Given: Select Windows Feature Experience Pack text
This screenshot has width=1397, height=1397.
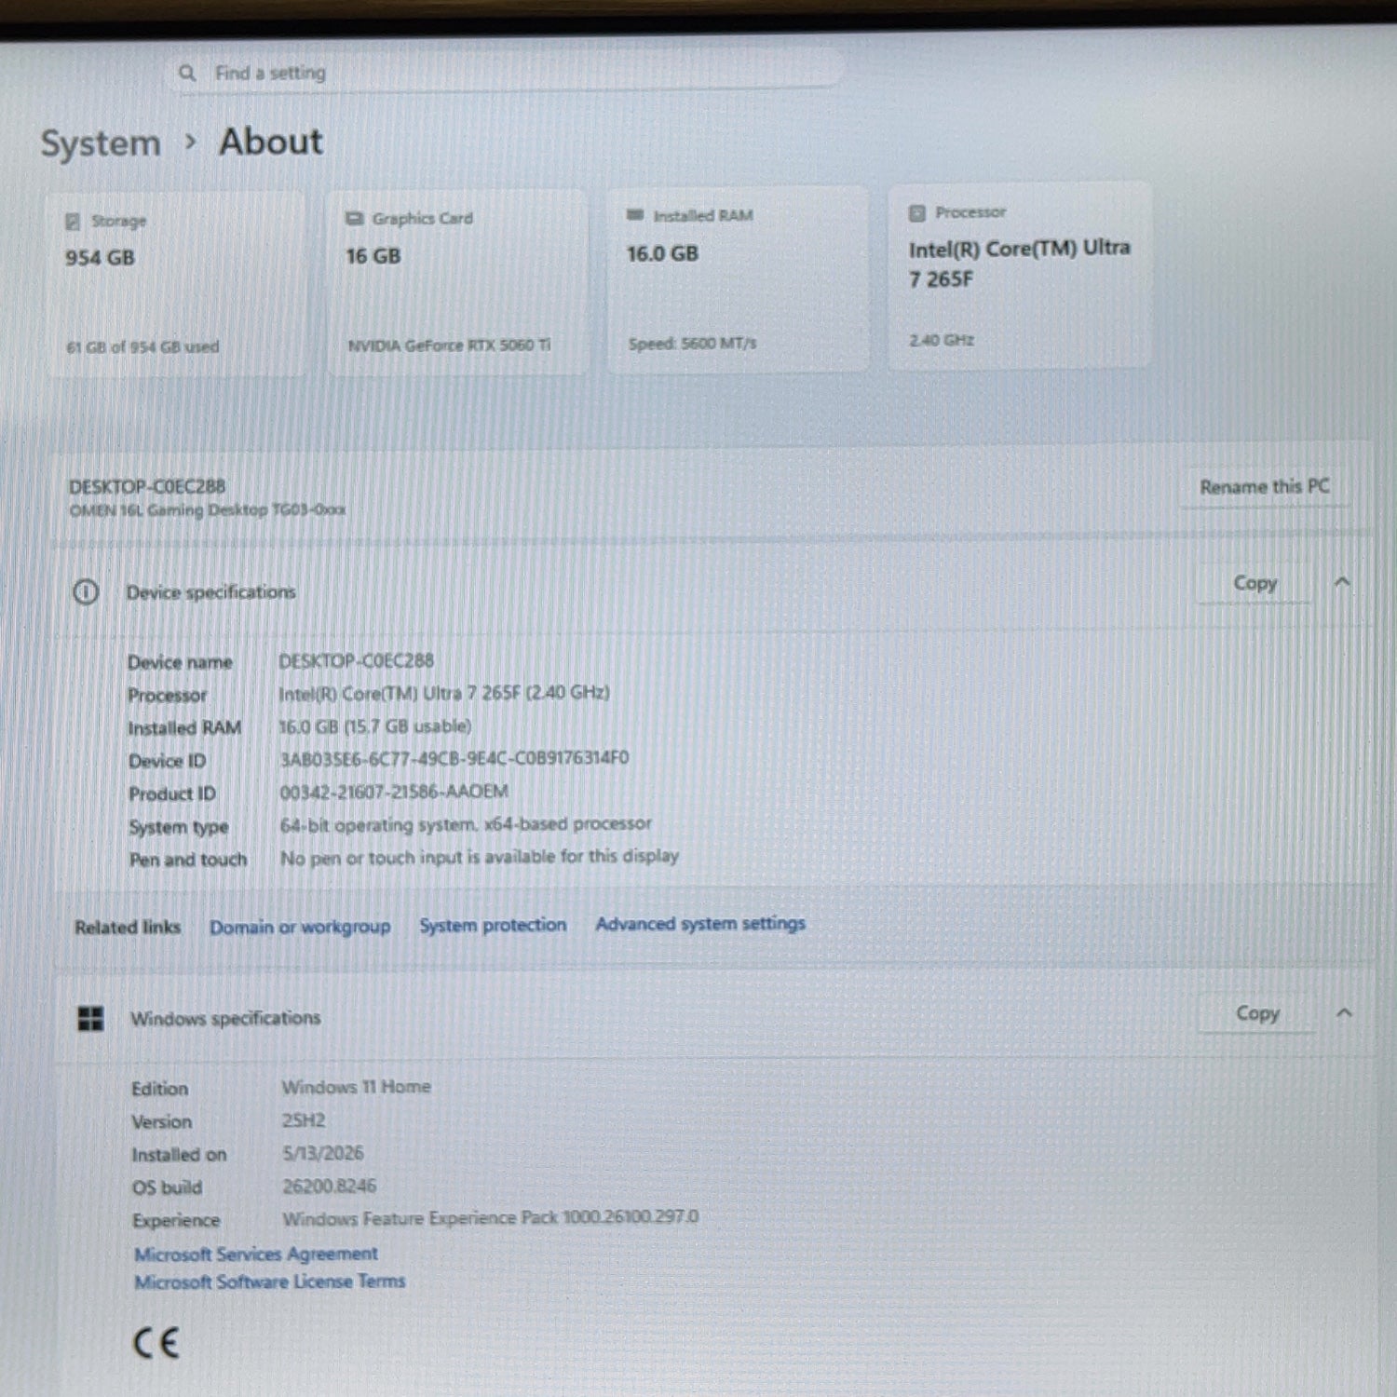Looking at the screenshot, I should [x=491, y=1218].
